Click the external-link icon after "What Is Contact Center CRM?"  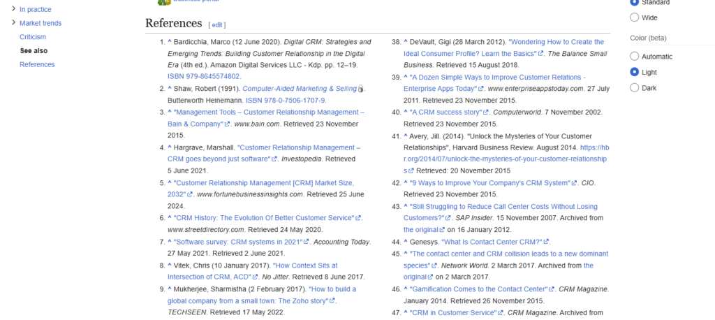coord(546,242)
